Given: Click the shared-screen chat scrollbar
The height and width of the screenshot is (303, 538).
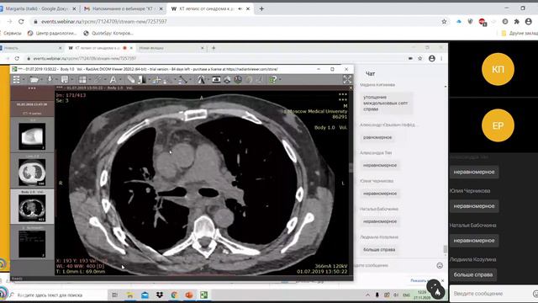Looking at the screenshot, I should click(446, 248).
